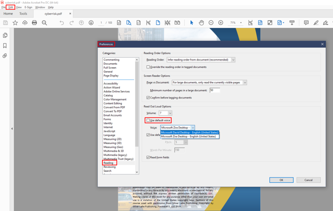The width and height of the screenshot is (333, 211).
Task: Switch to the Tools tab
Action: tap(23, 14)
